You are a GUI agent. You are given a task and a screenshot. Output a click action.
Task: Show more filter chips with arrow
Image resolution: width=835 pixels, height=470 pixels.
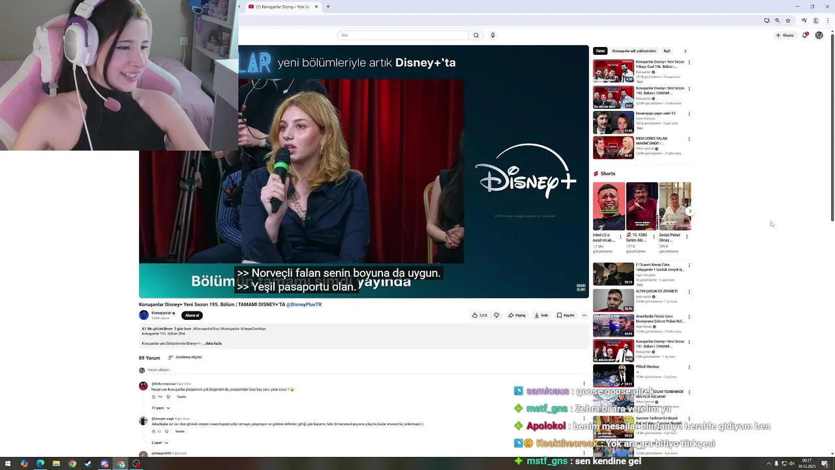(x=685, y=51)
